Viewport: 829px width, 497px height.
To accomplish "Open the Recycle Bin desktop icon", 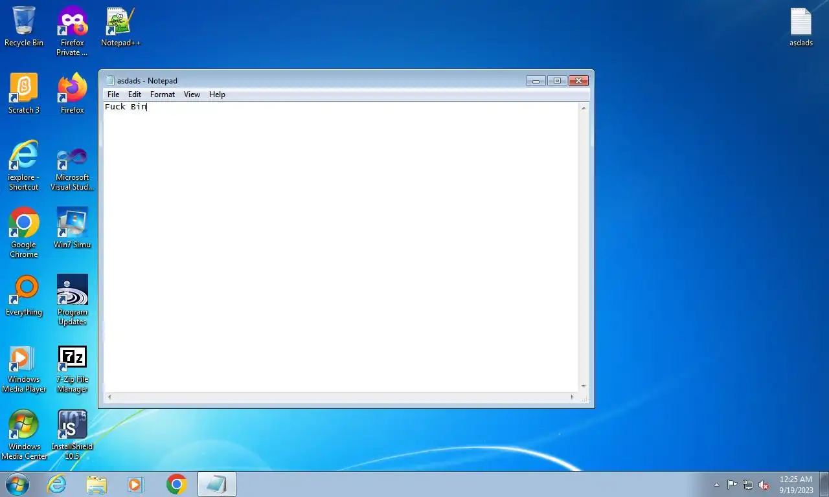I will 24,27.
